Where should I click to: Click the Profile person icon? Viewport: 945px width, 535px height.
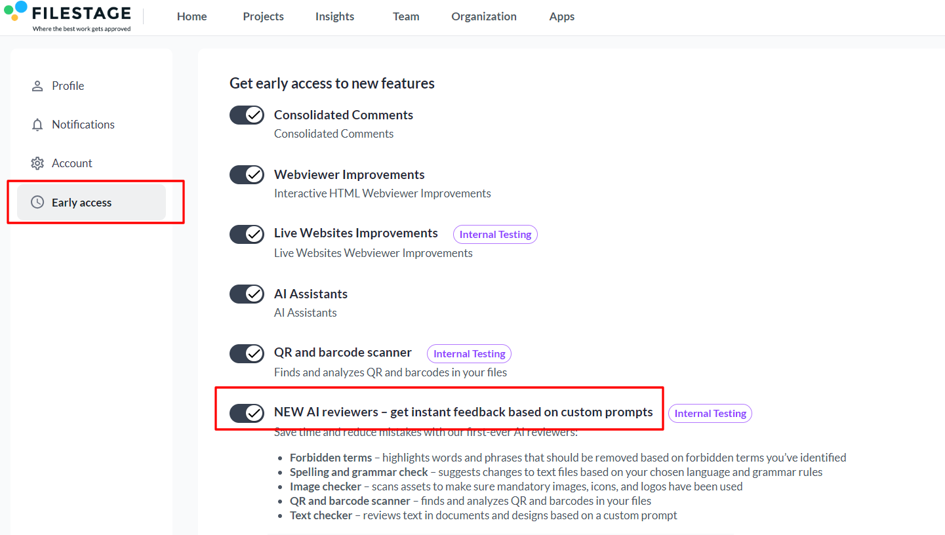click(x=37, y=86)
